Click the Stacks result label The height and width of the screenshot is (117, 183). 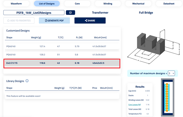tap(131, 96)
